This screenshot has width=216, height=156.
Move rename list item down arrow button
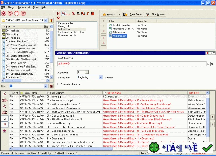(212, 124)
